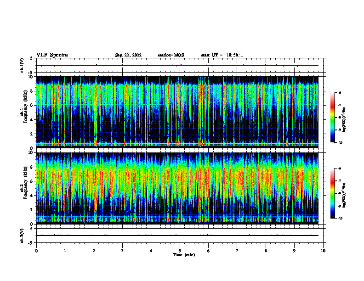
Task: Click the time axis tick label "3"
Action: coord(122,251)
